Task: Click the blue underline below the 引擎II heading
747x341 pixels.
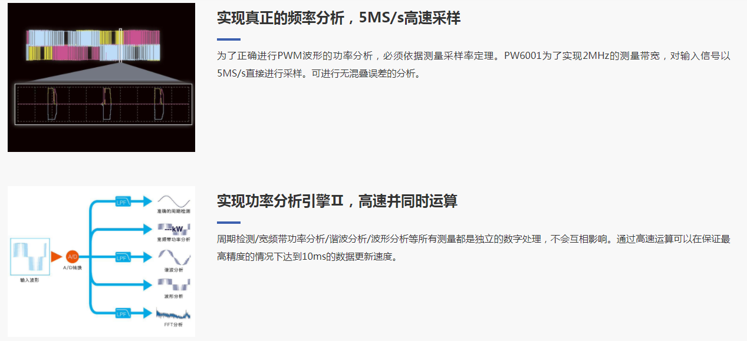Action: pyautogui.click(x=229, y=223)
